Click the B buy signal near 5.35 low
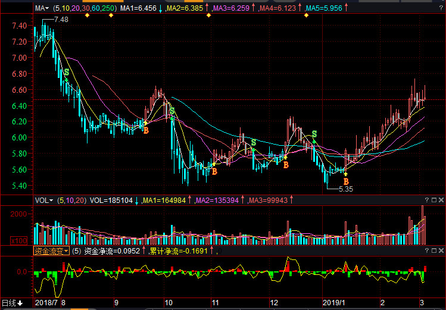 (346, 181)
